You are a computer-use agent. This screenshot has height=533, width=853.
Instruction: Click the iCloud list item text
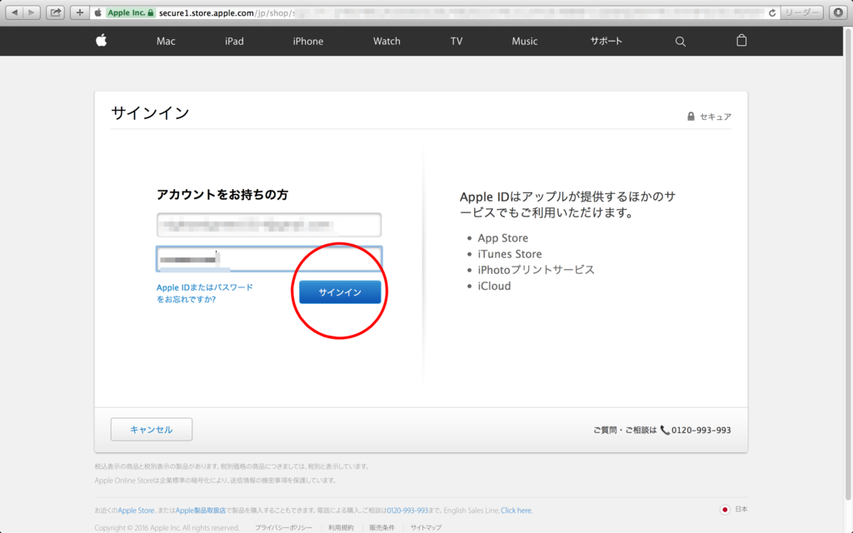494,286
